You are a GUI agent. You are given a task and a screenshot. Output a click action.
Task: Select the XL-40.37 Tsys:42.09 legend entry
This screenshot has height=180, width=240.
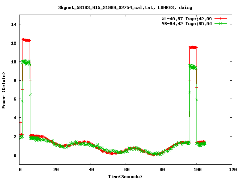[187, 19]
